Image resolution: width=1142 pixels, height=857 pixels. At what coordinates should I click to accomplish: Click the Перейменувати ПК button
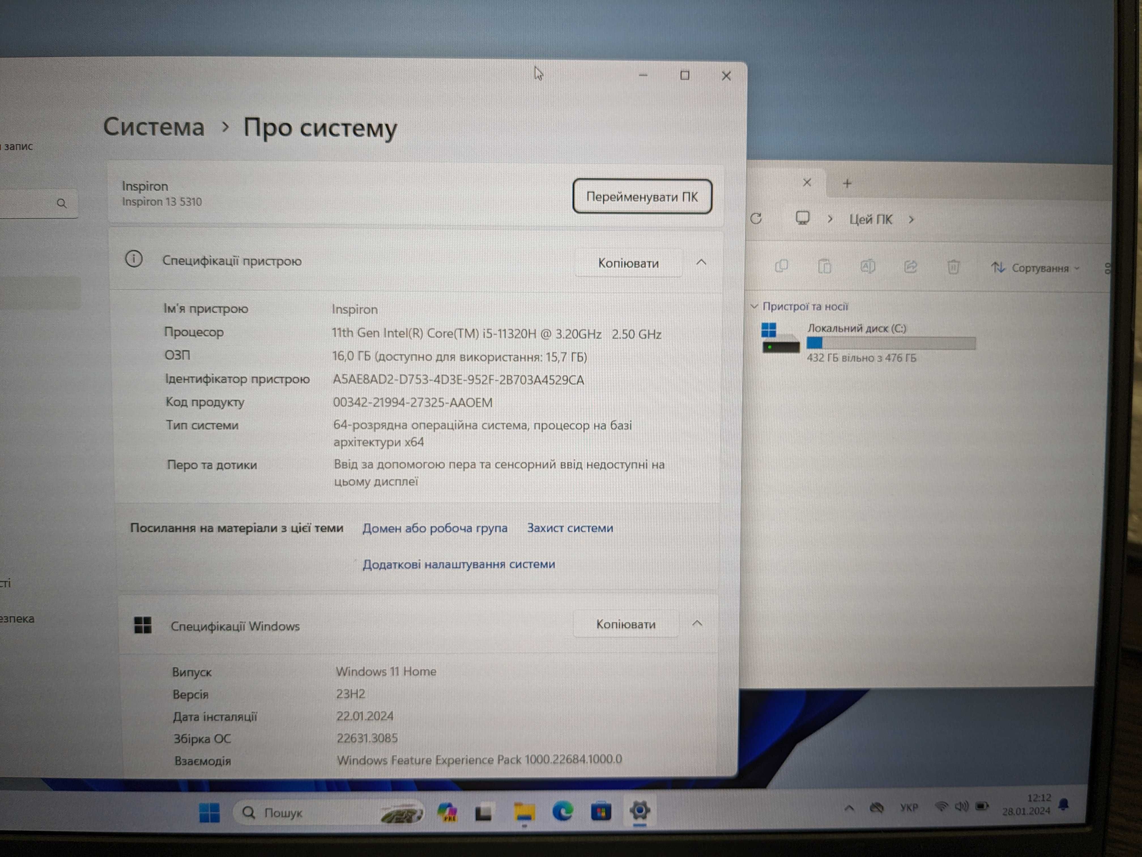(642, 197)
